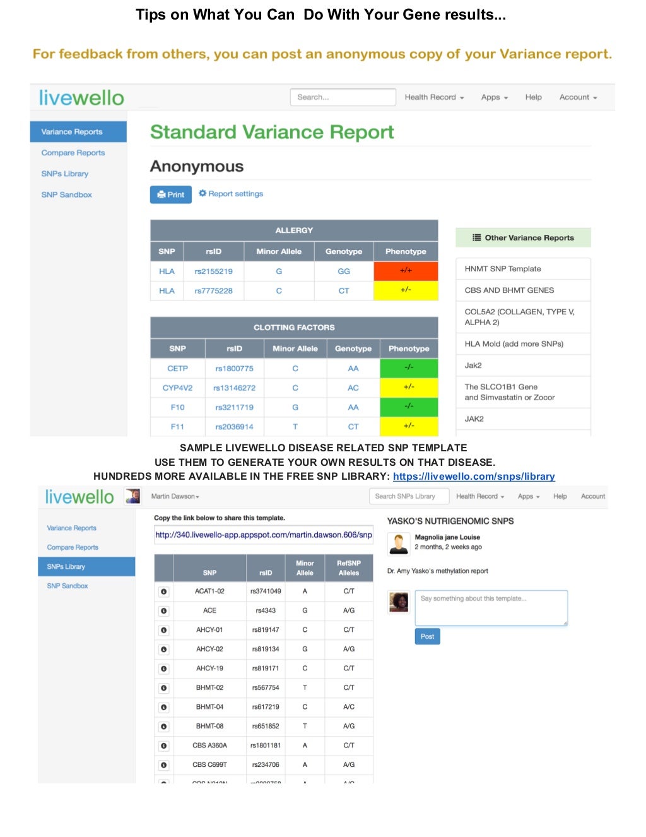
Task: Click the lower livewello logo
Action: tap(79, 497)
